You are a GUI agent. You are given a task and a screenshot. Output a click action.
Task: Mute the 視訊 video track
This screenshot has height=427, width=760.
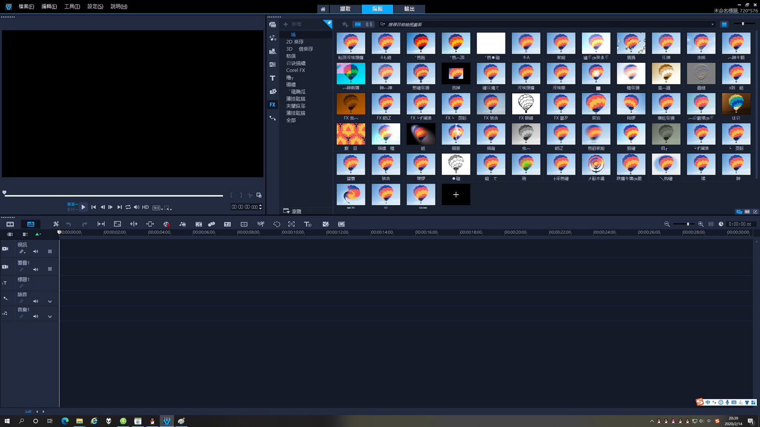(36, 251)
